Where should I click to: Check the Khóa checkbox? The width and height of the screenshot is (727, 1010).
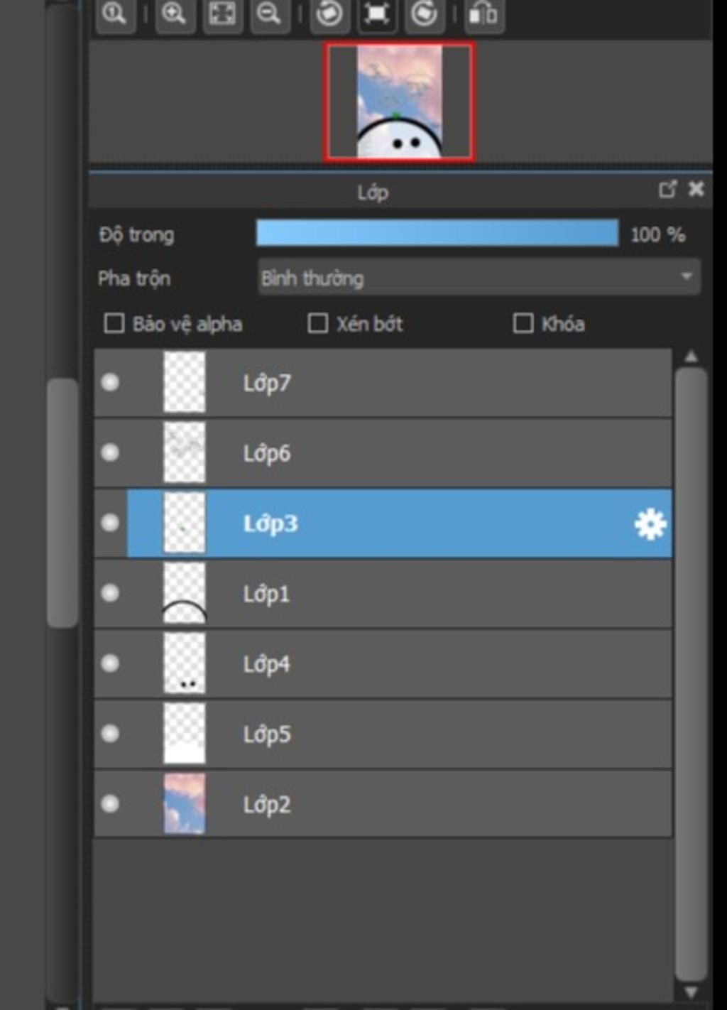523,324
